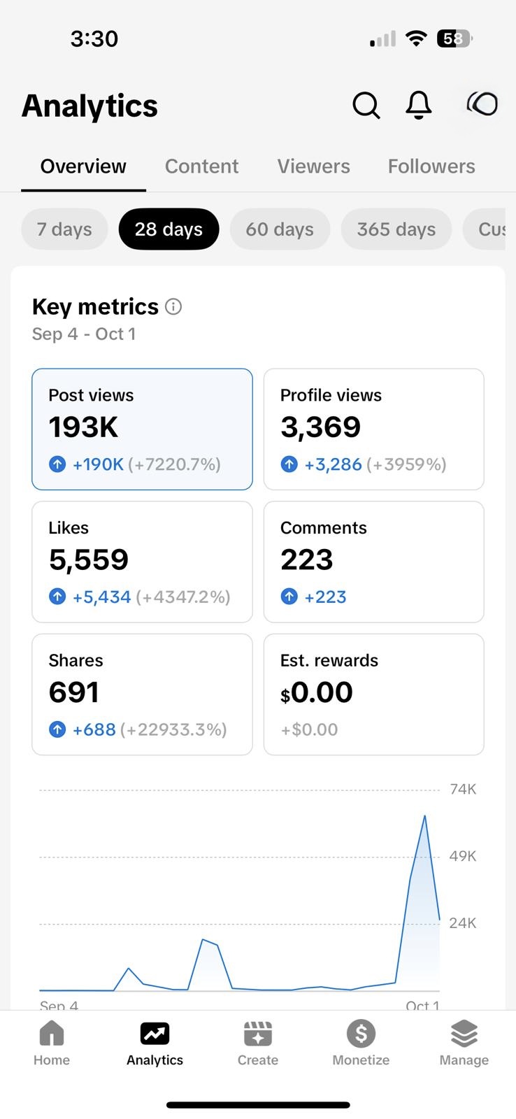516x1119 pixels.
Task: Tap the Comments metric card
Action: [x=373, y=562]
